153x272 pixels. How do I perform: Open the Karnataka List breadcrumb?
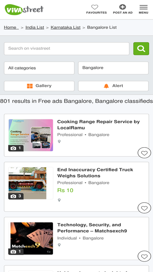click(x=66, y=27)
